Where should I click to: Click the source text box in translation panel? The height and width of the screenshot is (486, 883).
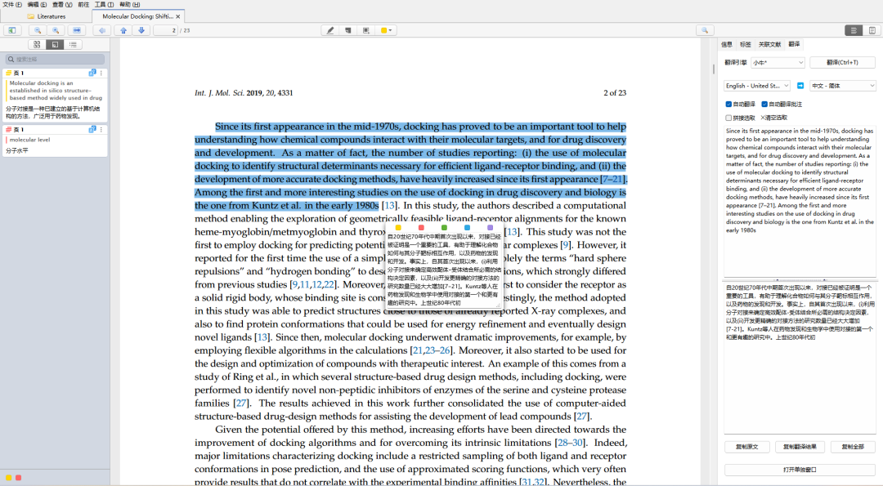coord(800,202)
